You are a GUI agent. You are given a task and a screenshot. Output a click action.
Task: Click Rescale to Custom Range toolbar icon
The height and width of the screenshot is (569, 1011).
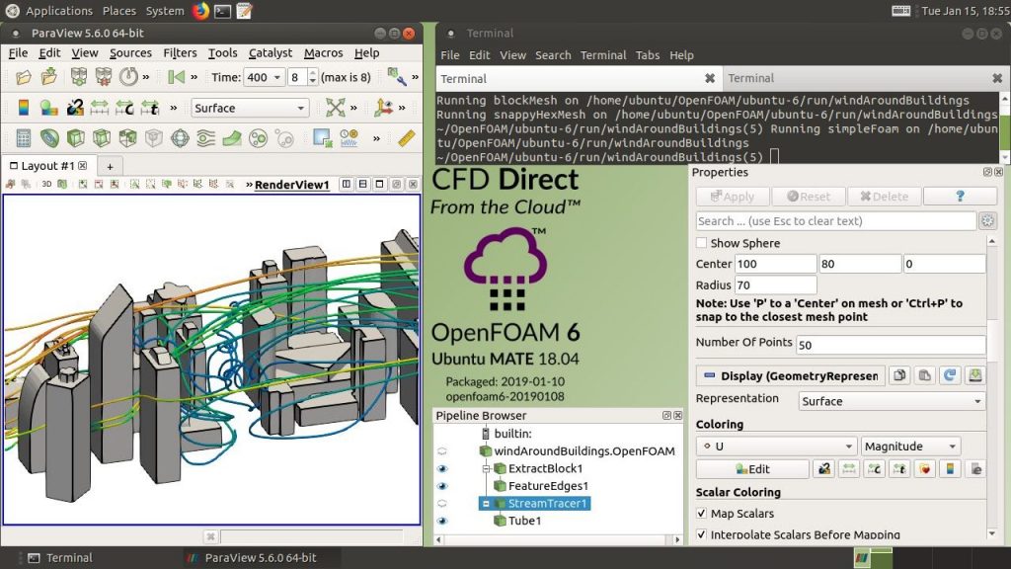coord(124,108)
